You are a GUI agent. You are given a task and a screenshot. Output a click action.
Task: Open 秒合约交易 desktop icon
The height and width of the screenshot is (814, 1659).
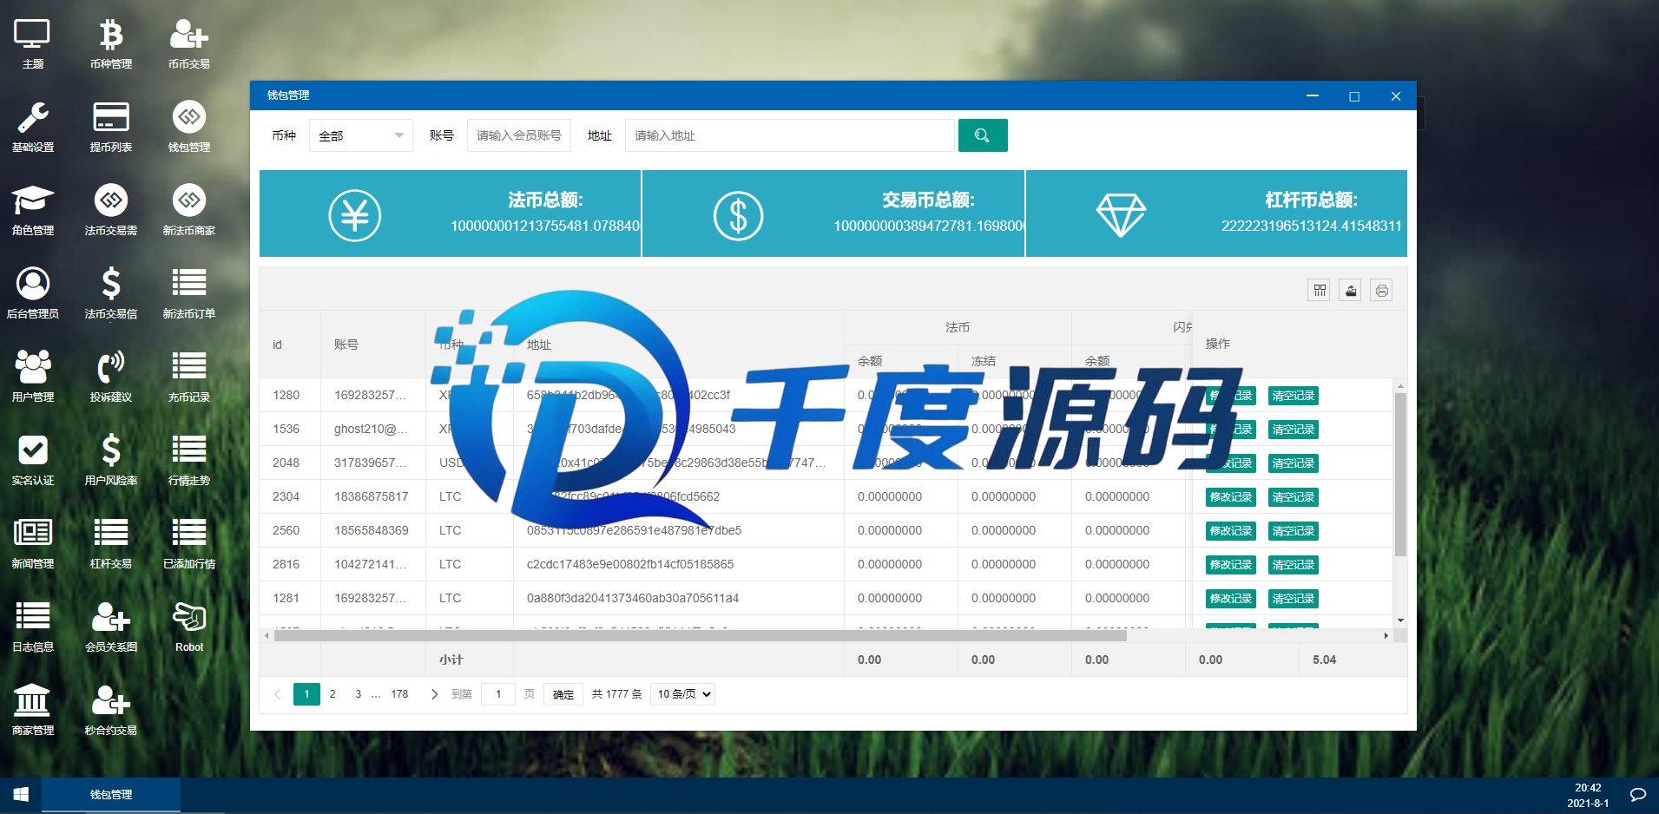pos(111,710)
